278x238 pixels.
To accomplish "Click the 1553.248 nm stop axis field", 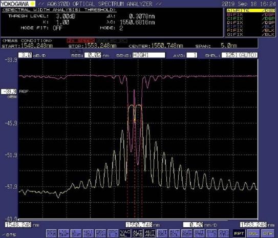I will coord(253,225).
